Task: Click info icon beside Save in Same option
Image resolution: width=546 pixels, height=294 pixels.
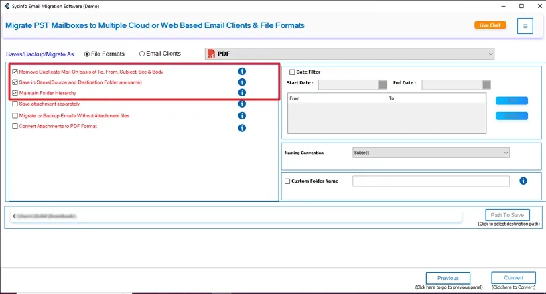Action: [x=242, y=82]
